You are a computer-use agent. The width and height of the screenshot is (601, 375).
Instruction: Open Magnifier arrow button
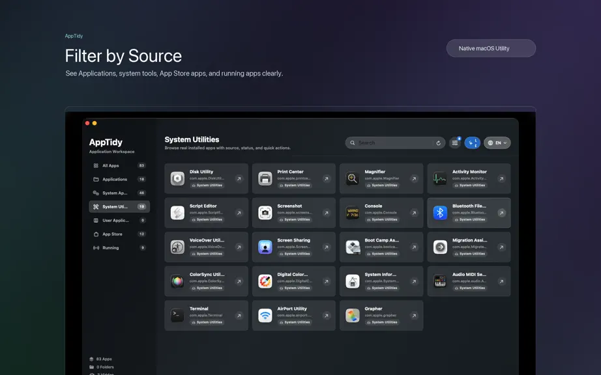click(414, 178)
